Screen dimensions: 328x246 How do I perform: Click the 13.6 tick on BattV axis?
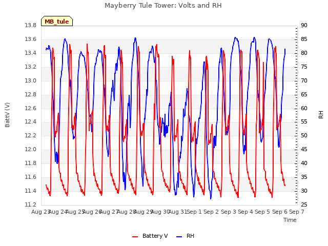tap(30, 39)
